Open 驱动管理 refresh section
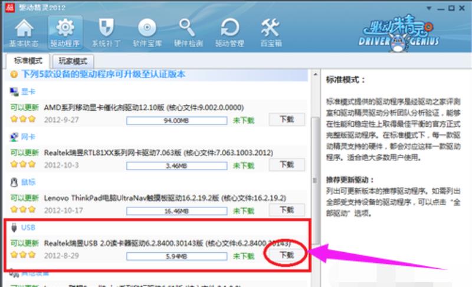Screen dimensions: 472x287 (x=230, y=33)
